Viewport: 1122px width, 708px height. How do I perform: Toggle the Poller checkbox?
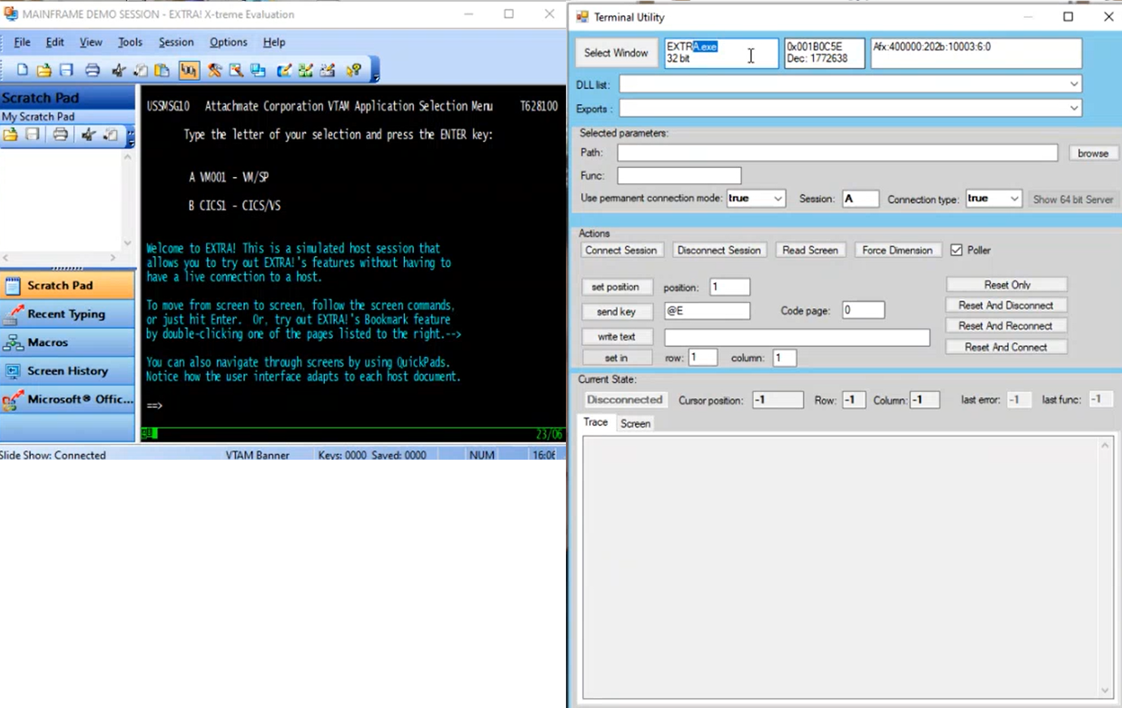coord(957,250)
